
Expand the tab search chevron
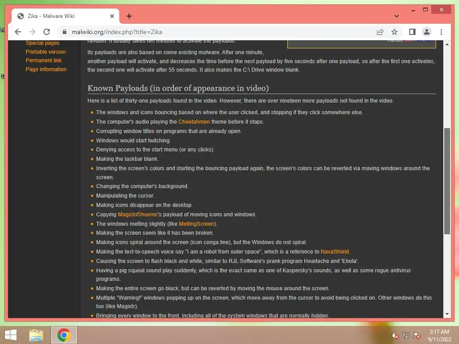[396, 16]
